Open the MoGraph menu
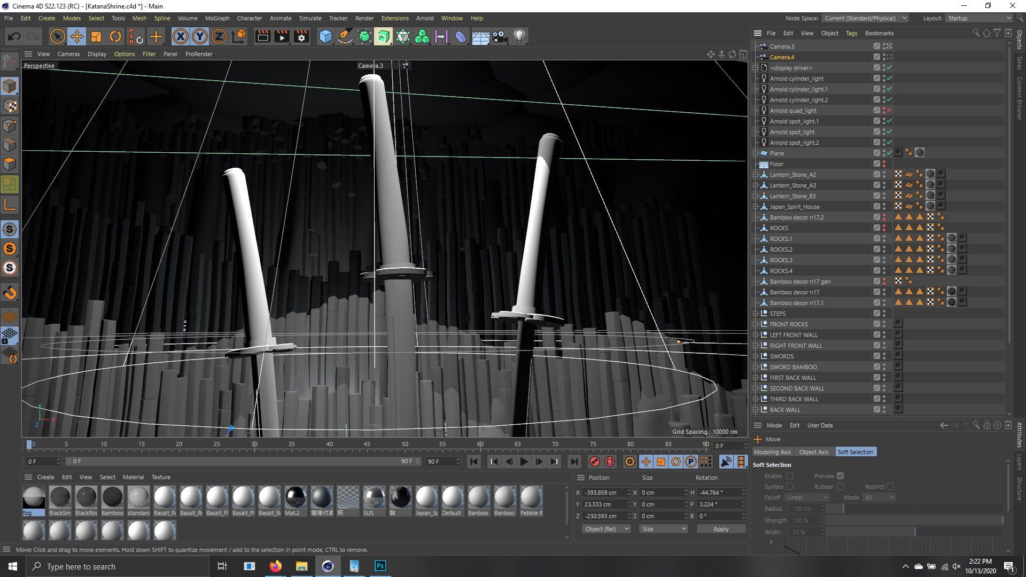This screenshot has width=1026, height=577. [x=217, y=18]
